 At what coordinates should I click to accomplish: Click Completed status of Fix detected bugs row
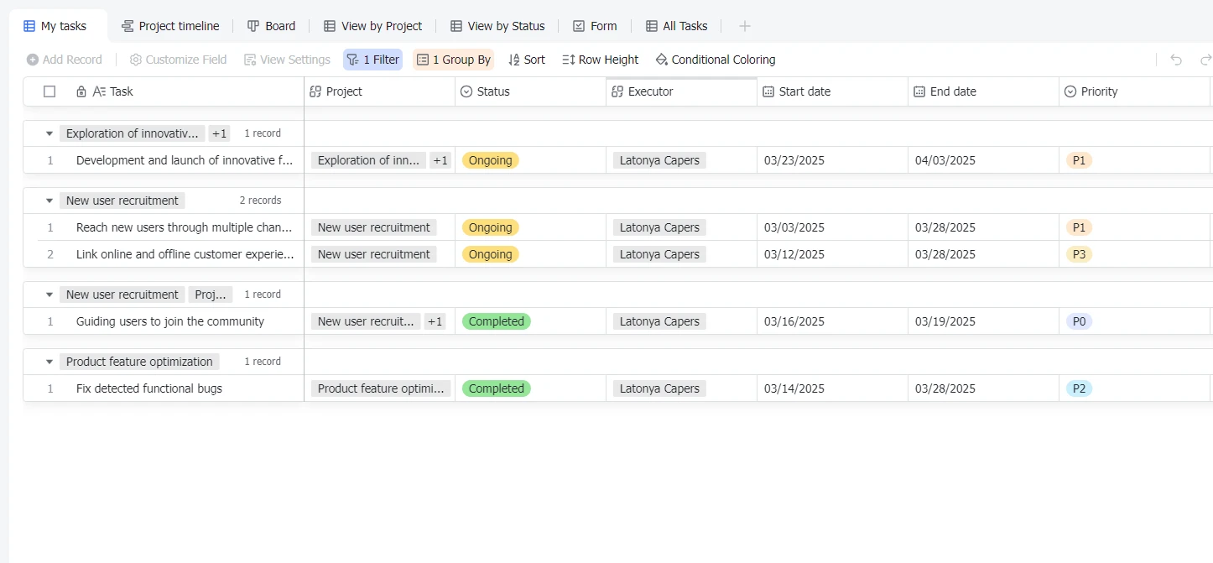[497, 388]
